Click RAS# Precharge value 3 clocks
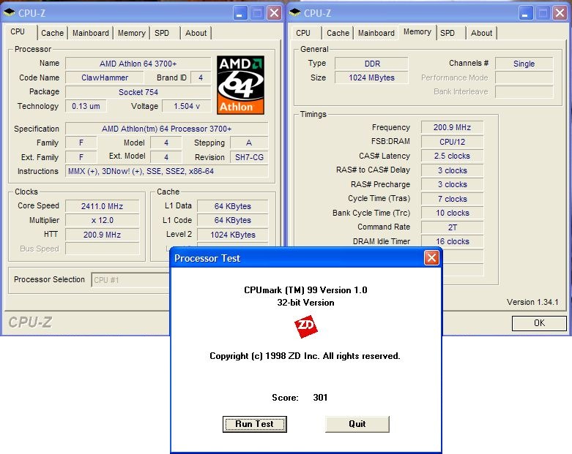This screenshot has width=572, height=454. tap(453, 184)
